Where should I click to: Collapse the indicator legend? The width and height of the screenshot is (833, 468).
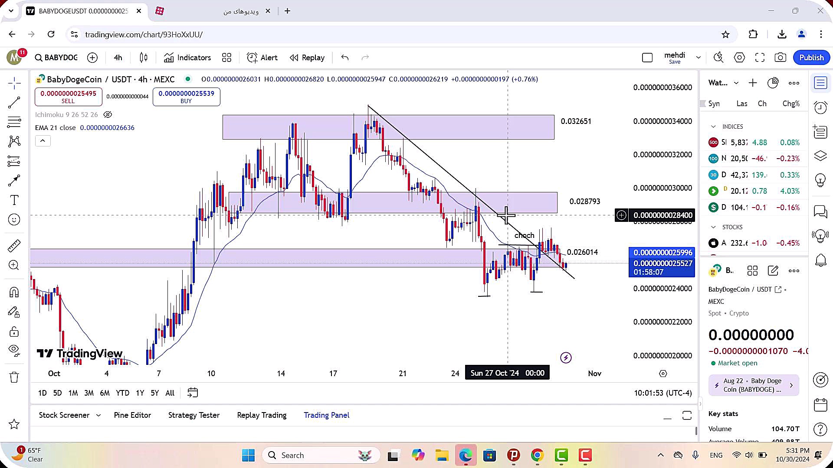43,141
